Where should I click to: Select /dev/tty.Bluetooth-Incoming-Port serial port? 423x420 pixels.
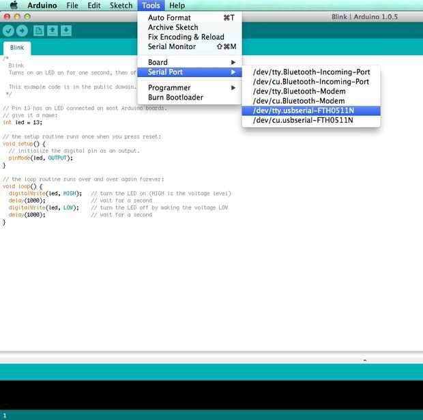(311, 72)
